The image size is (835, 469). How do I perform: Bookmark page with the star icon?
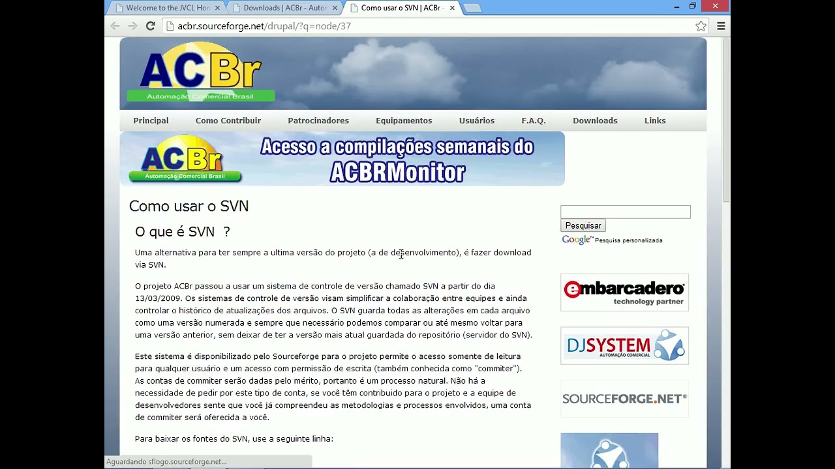[701, 26]
